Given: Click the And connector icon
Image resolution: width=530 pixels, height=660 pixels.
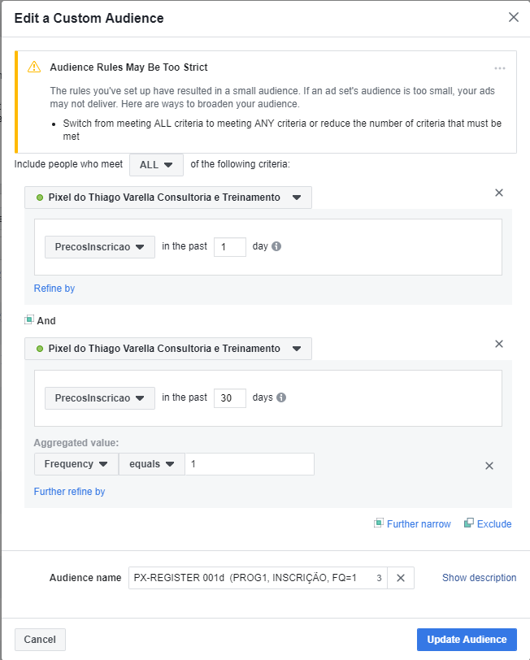Looking at the screenshot, I should 29,320.
